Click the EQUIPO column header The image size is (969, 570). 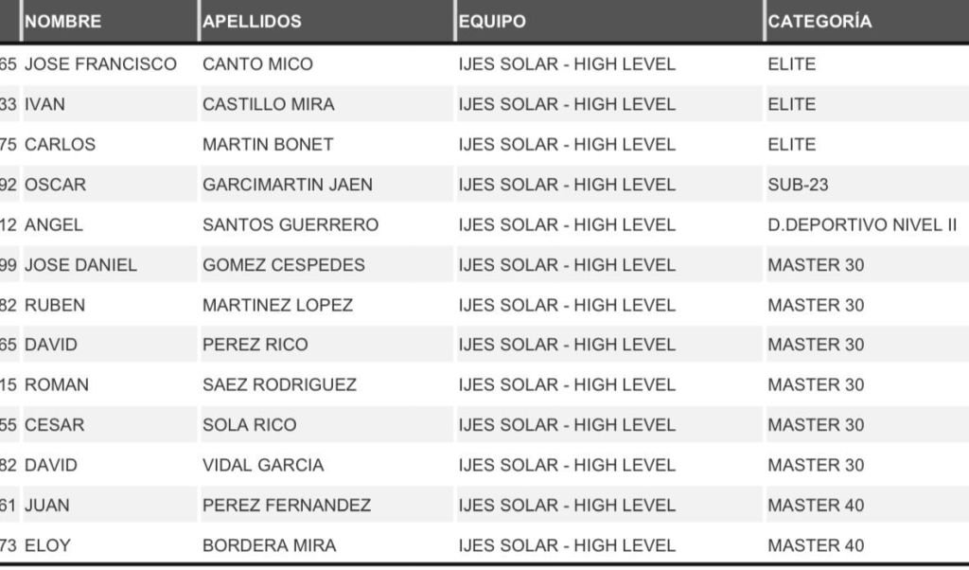click(492, 22)
